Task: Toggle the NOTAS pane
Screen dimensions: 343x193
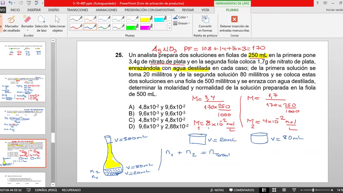Action: coord(217,190)
